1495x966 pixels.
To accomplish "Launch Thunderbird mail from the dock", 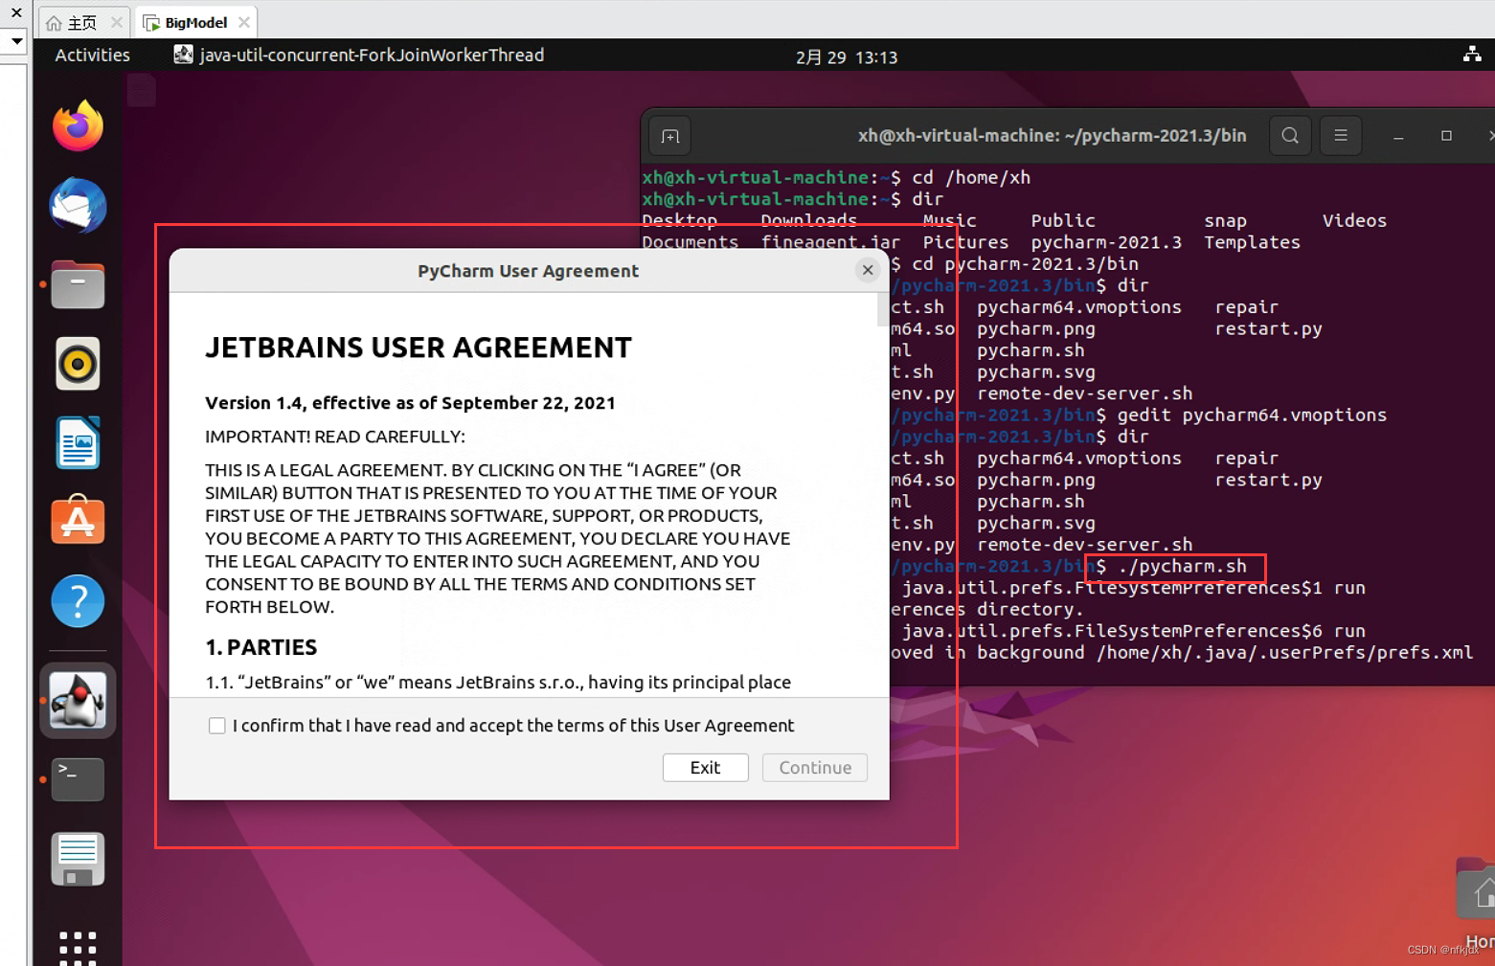I will (x=78, y=206).
